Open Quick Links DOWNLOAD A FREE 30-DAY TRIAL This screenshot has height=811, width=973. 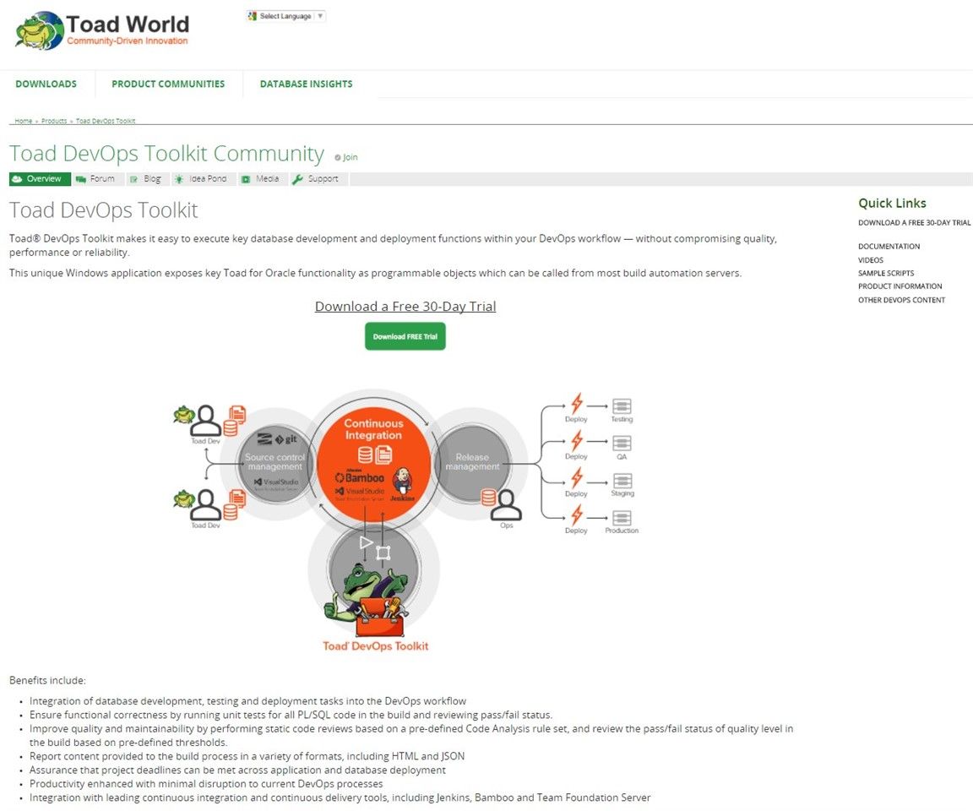(914, 223)
